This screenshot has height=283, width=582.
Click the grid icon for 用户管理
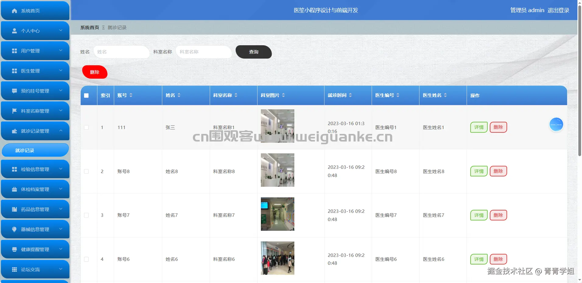coord(14,51)
